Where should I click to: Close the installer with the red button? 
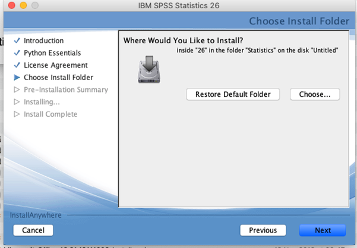(x=12, y=5)
